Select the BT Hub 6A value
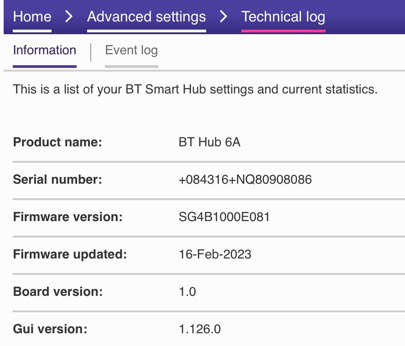The width and height of the screenshot is (405, 346). click(x=209, y=142)
